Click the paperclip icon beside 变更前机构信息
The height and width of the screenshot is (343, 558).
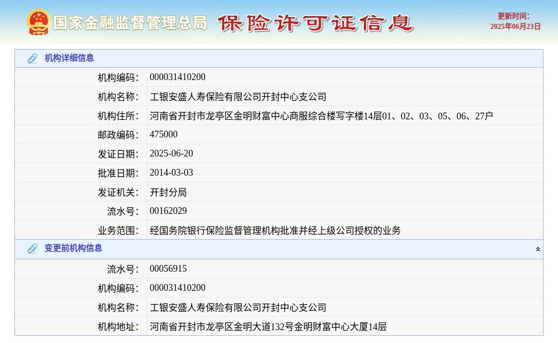pos(33,248)
